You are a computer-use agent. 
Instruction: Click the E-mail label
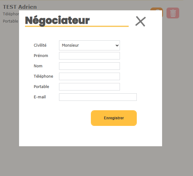[x=40, y=97]
